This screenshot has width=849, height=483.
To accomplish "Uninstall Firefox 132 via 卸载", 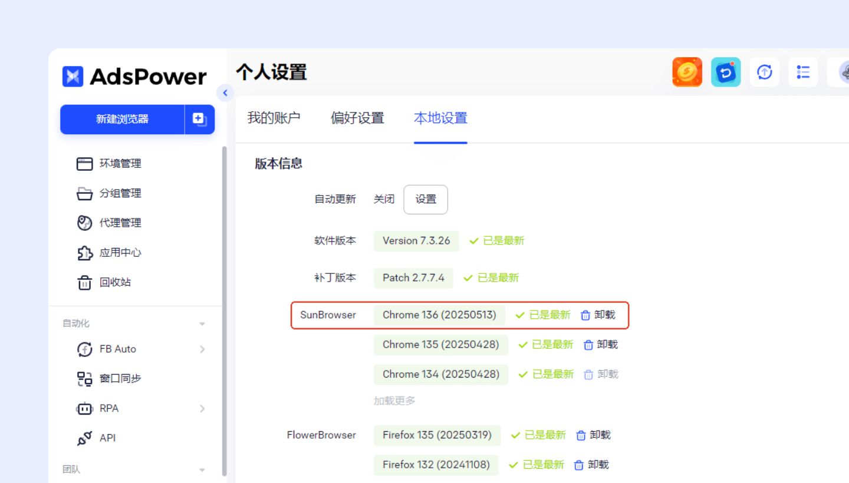I will tap(598, 465).
